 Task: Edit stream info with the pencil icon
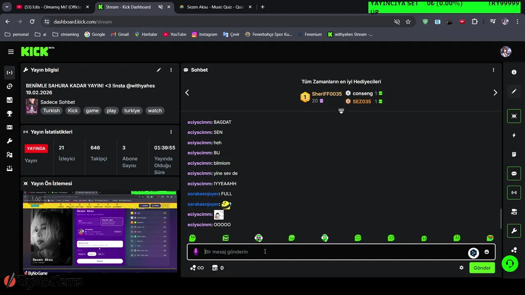coord(159,70)
